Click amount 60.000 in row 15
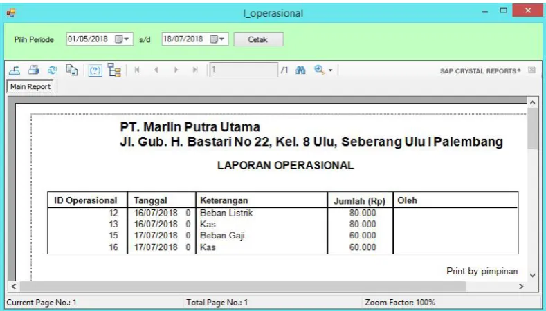This screenshot has height=311, width=546. tap(363, 236)
